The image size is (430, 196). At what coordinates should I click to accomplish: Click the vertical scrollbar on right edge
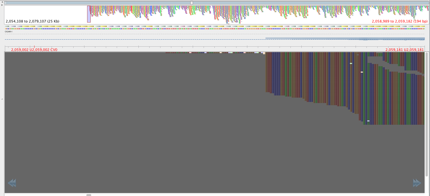coord(427,114)
